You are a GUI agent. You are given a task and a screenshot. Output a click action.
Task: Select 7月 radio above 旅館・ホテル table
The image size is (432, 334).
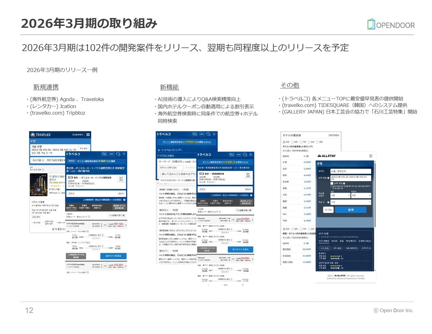(301, 229)
